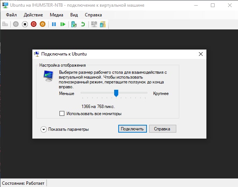Shut down the VM using the red power icon
This screenshot has height=187, width=238.
[34, 24]
